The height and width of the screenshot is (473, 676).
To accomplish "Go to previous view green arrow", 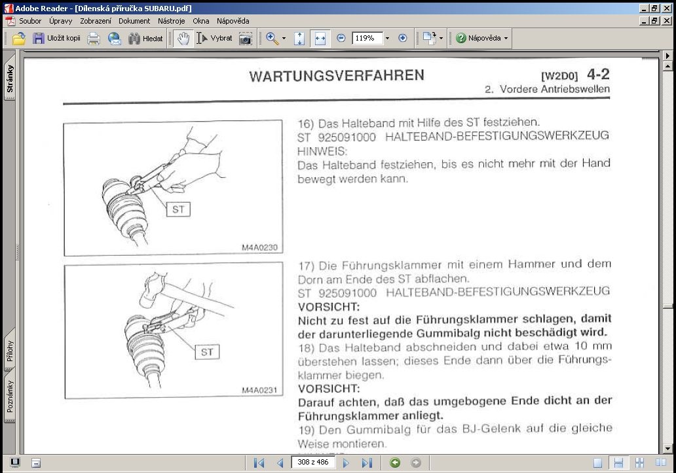I will coord(395,463).
